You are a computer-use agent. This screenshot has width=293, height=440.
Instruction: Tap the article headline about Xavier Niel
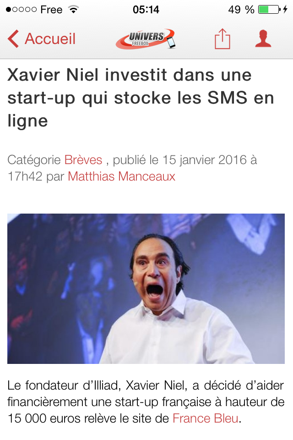(141, 98)
